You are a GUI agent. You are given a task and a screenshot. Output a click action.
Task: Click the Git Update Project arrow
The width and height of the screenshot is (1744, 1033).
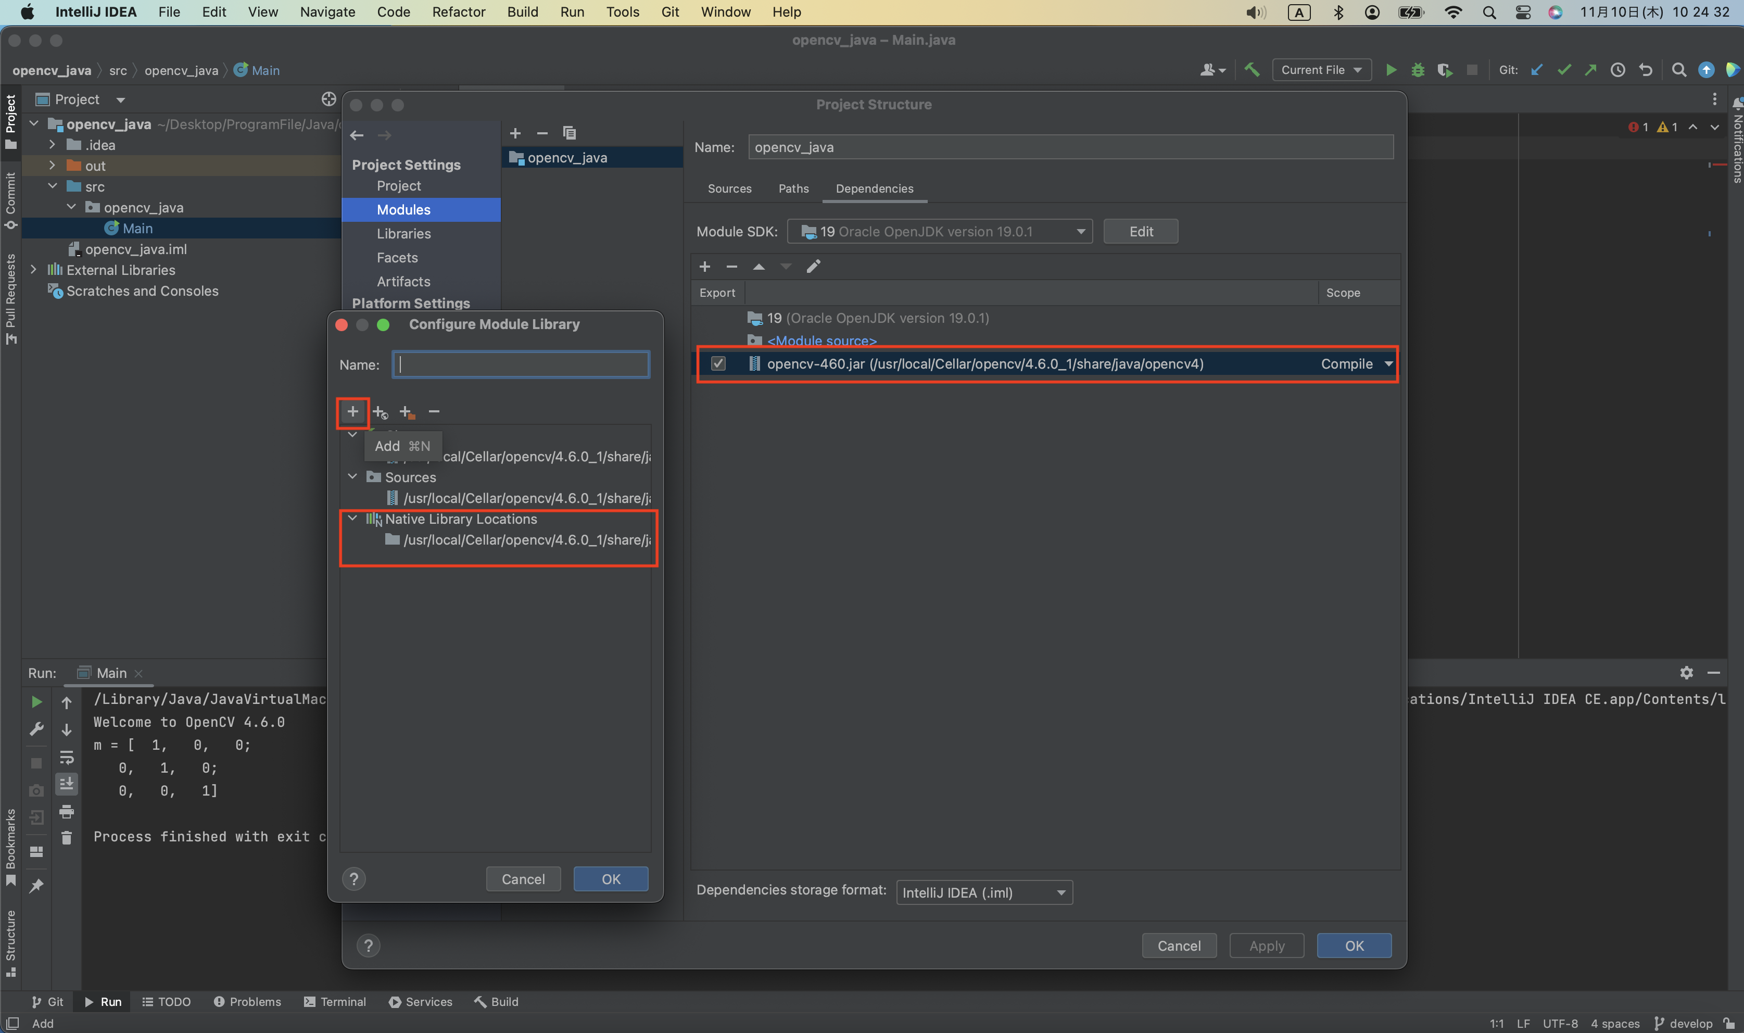point(1537,70)
